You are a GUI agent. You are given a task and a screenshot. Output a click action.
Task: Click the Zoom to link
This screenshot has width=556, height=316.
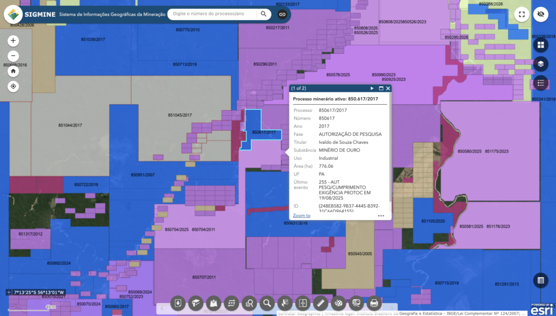pyautogui.click(x=301, y=216)
